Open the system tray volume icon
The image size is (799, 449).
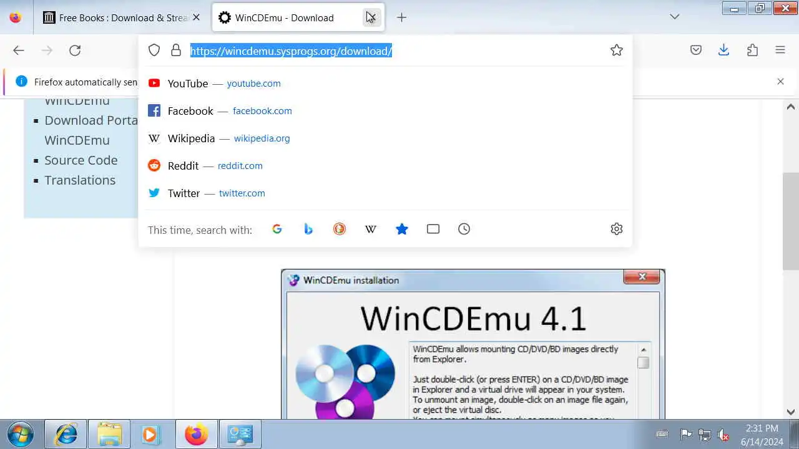click(723, 435)
